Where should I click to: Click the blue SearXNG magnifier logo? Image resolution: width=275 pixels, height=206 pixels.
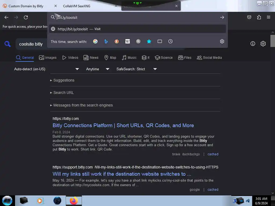click(8, 44)
